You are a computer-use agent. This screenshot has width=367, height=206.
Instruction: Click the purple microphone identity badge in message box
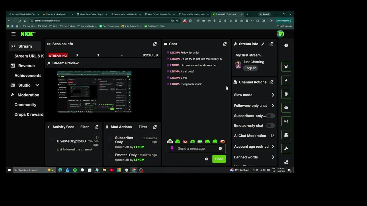172,148
